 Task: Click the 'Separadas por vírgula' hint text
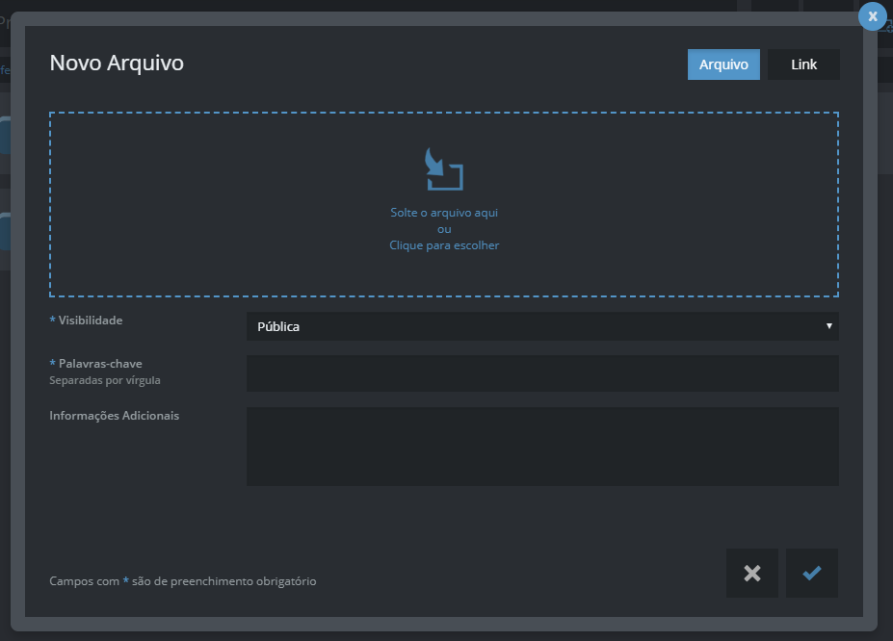105,380
